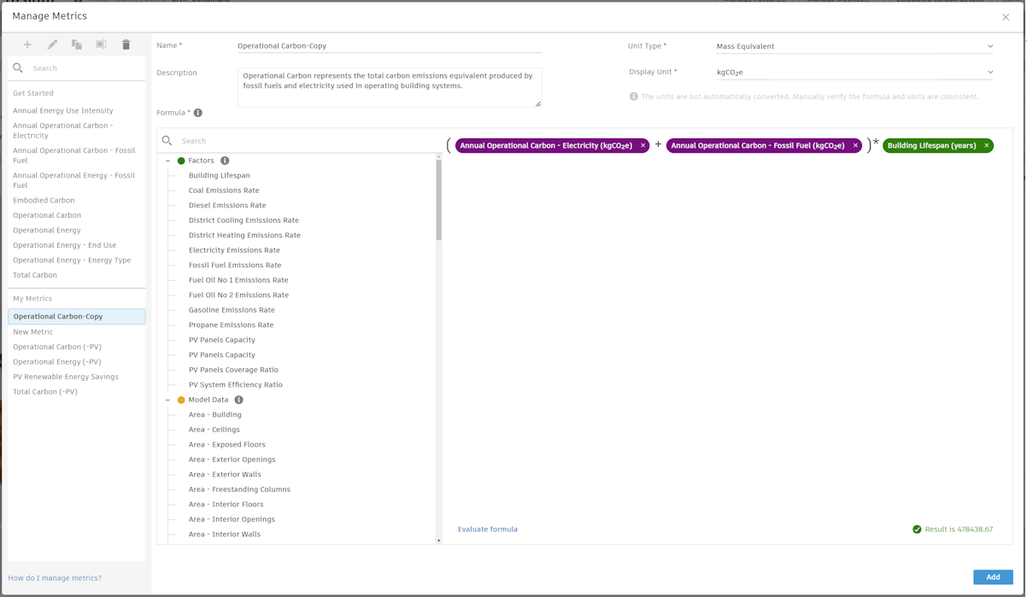Viewport: 1027px width, 597px height.
Task: Open the Display Unit dropdown
Action: pyautogui.click(x=989, y=72)
